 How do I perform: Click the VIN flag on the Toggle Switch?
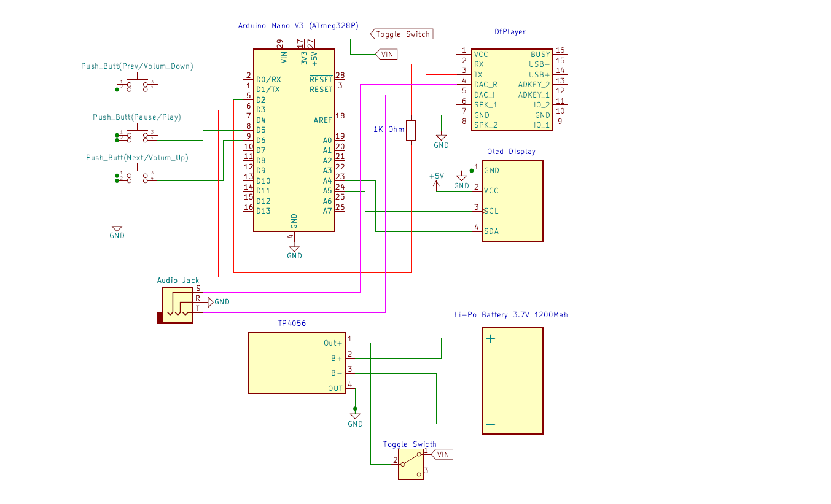point(442,454)
